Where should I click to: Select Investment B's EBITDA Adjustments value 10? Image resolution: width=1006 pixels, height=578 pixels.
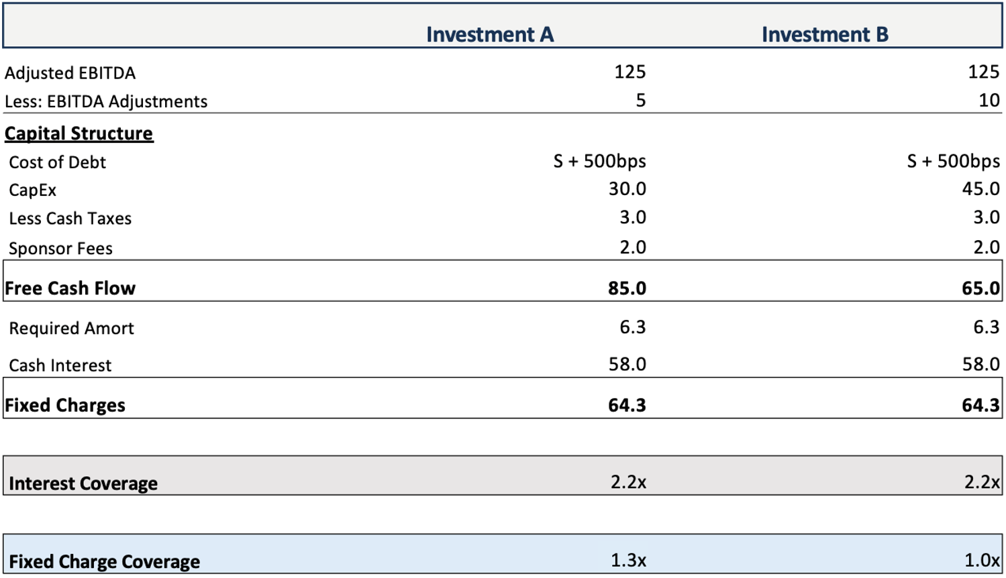[x=989, y=101]
